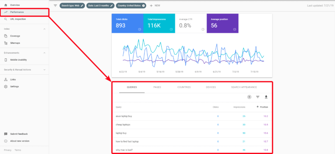Click the Coverage pages icon
The image size is (335, 154).
coord(6,36)
